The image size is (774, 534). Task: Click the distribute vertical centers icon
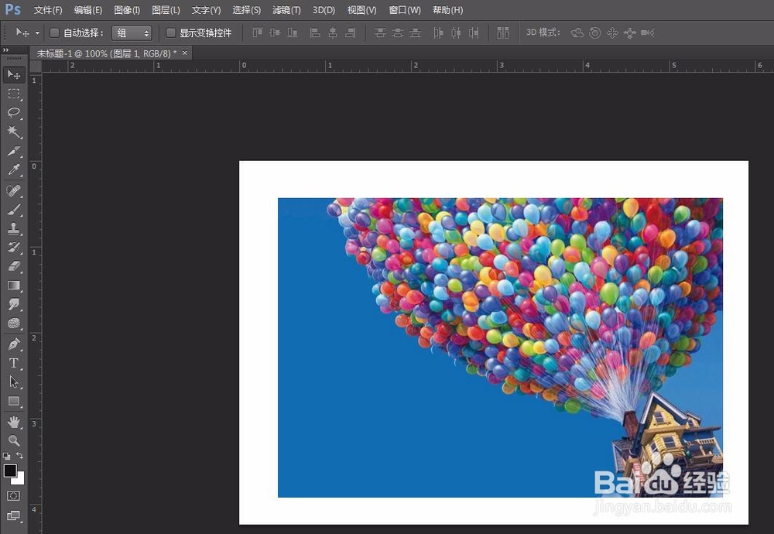click(x=398, y=33)
